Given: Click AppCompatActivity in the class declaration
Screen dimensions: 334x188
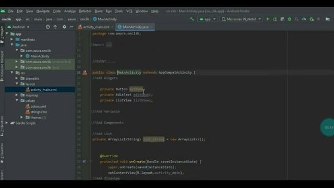Looking at the screenshot, I should 175,73.
